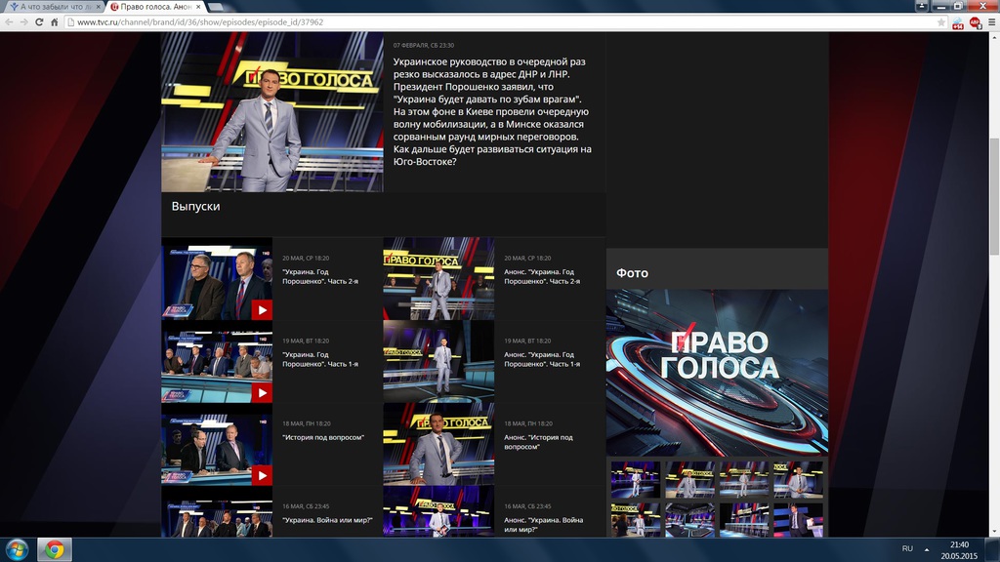The image size is (1000, 562).
Task: Bookmark this page with the star
Action: pyautogui.click(x=940, y=22)
